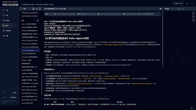Open 'Python 官方文档: asyncio...' page
Viewport: 196px width, 110px height.
(x=30, y=93)
